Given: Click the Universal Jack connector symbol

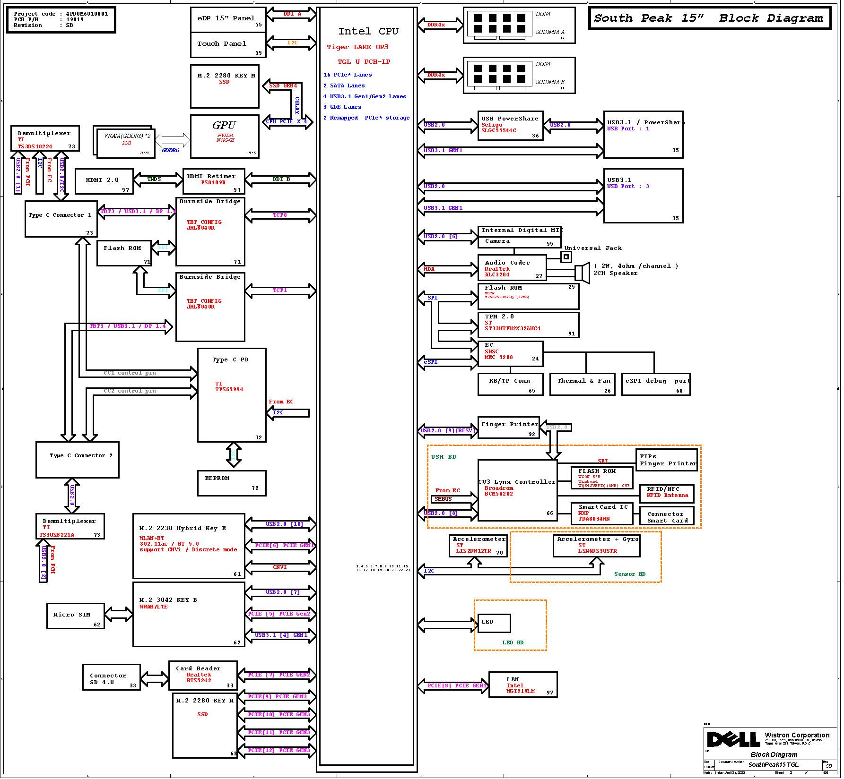Looking at the screenshot, I should (566, 257).
